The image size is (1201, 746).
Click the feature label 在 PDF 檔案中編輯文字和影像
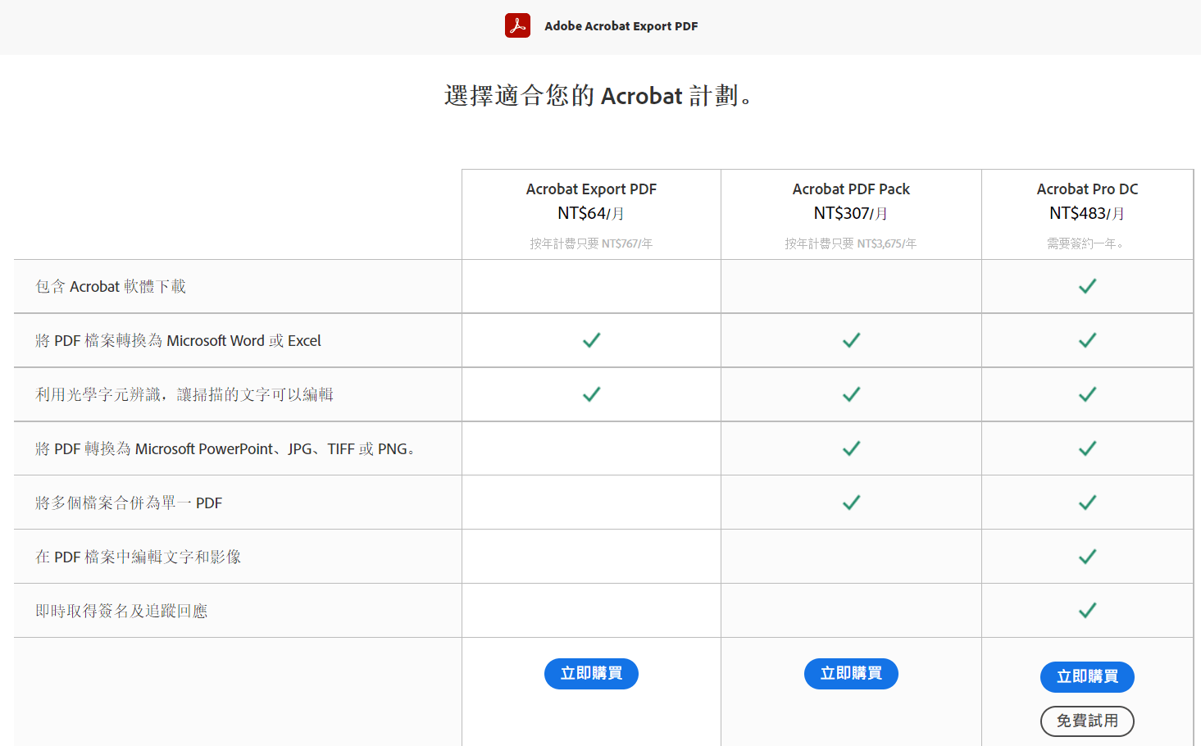pyautogui.click(x=139, y=557)
